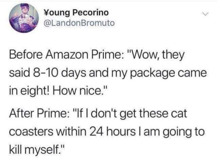Click the ¥oung Pecorino display name
Viewport: 217px width, 162px height.
(x=76, y=13)
